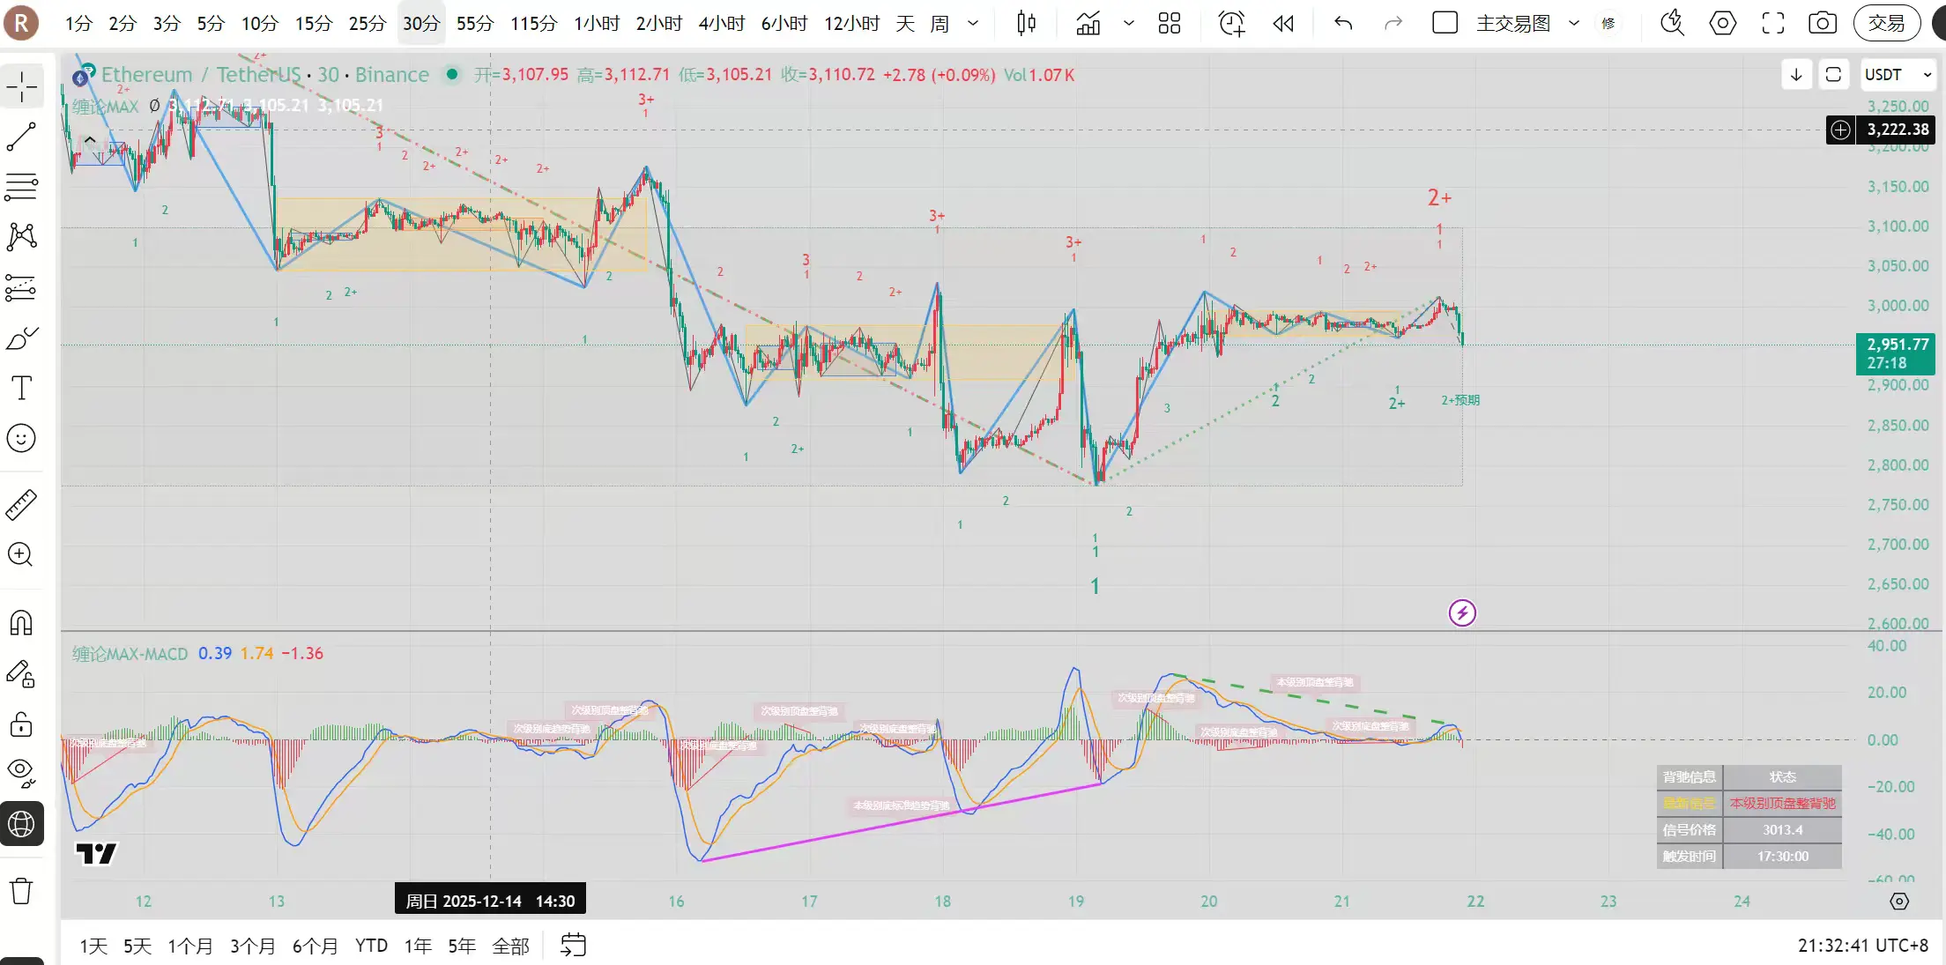Image resolution: width=1946 pixels, height=965 pixels.
Task: Click the 交易 trade button
Action: (1887, 24)
